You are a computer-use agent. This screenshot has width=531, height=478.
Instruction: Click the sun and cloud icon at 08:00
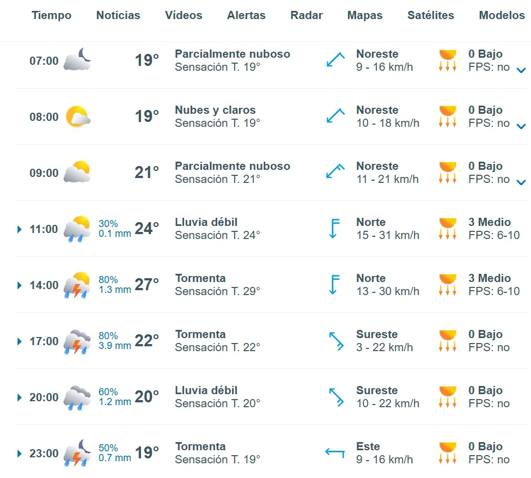pos(78,116)
